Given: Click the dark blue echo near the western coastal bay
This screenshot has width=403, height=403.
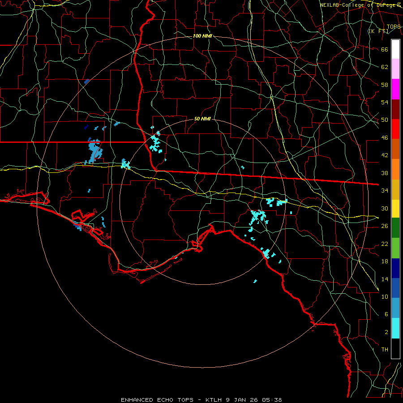Looking at the screenshot, I should pos(77,227).
